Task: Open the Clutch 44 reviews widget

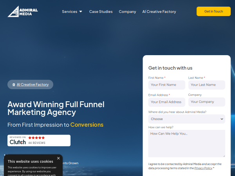Action: pos(39,140)
